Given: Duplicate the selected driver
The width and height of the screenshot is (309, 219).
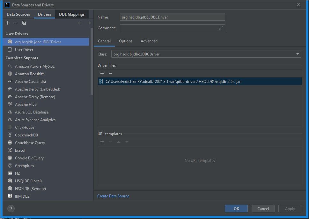Looking at the screenshot, I should tap(24, 23).
